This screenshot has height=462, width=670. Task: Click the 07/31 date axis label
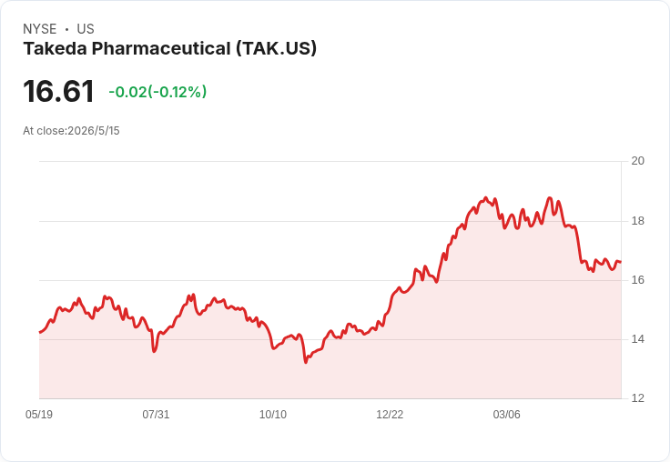click(x=156, y=415)
